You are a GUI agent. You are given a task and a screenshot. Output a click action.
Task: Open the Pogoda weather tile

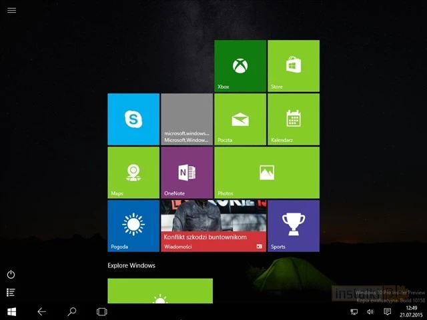(133, 225)
